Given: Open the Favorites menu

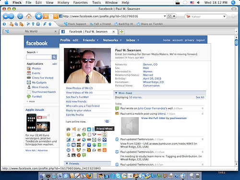Looking at the screenshot, I should 81,2.
